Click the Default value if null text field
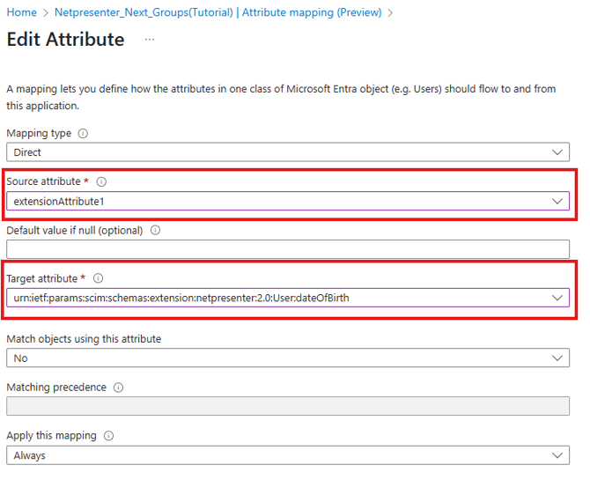Viewport: 590px width, 480px height. (x=287, y=249)
